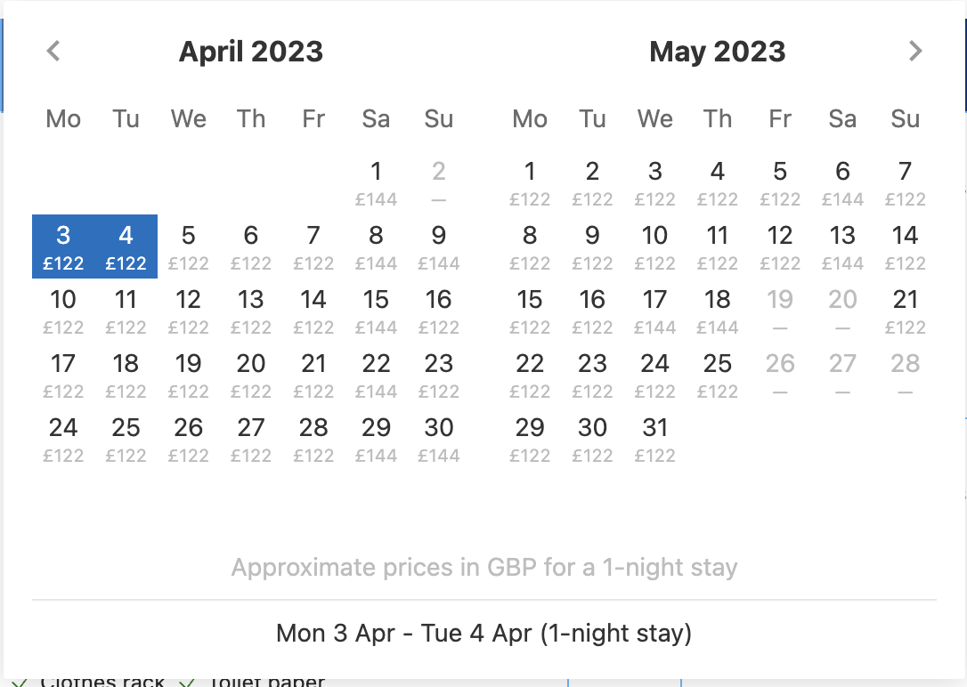Advance to next month using right chevron
Viewport: 967px width, 687px height.
pyautogui.click(x=915, y=51)
